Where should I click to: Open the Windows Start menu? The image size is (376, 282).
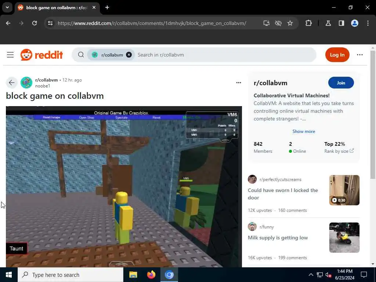[x=9, y=275]
